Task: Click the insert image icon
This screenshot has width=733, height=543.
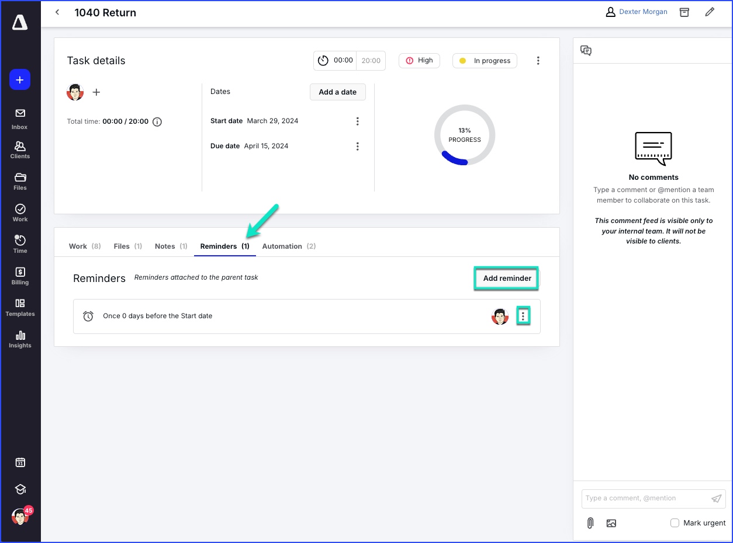Action: (611, 523)
